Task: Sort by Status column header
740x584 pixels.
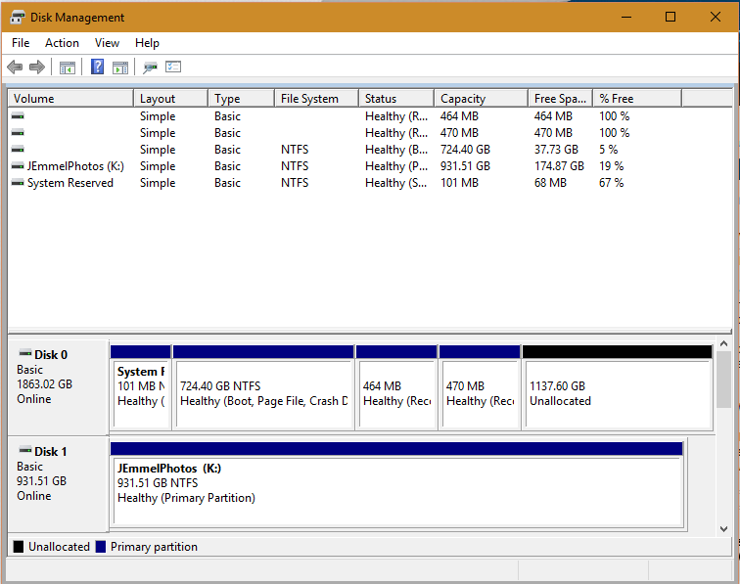Action: (396, 99)
